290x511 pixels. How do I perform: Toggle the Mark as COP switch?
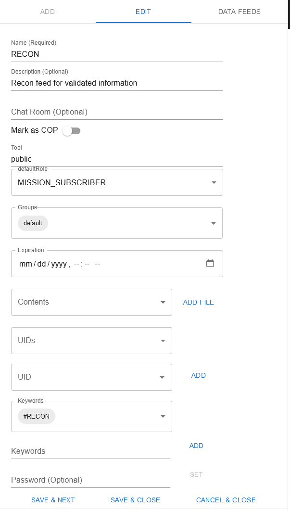tap(71, 131)
